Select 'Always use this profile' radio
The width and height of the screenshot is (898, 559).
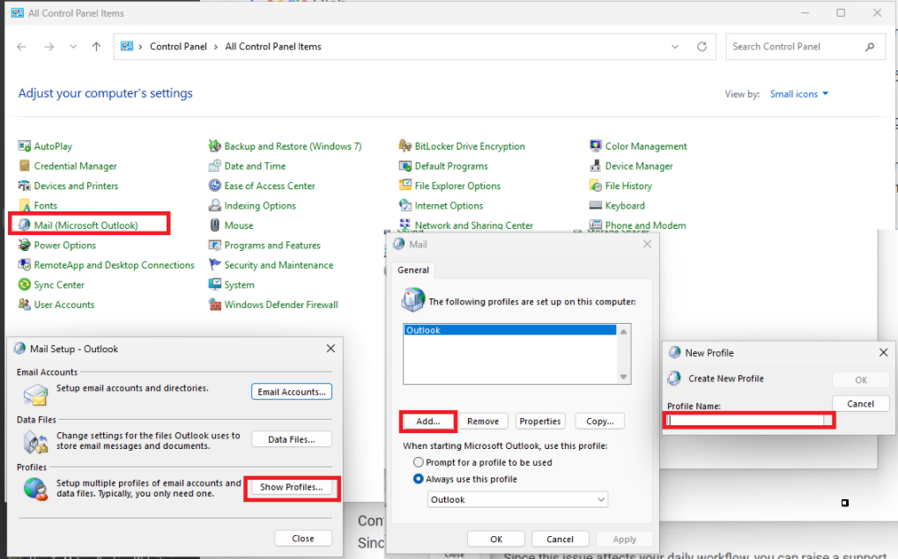419,479
